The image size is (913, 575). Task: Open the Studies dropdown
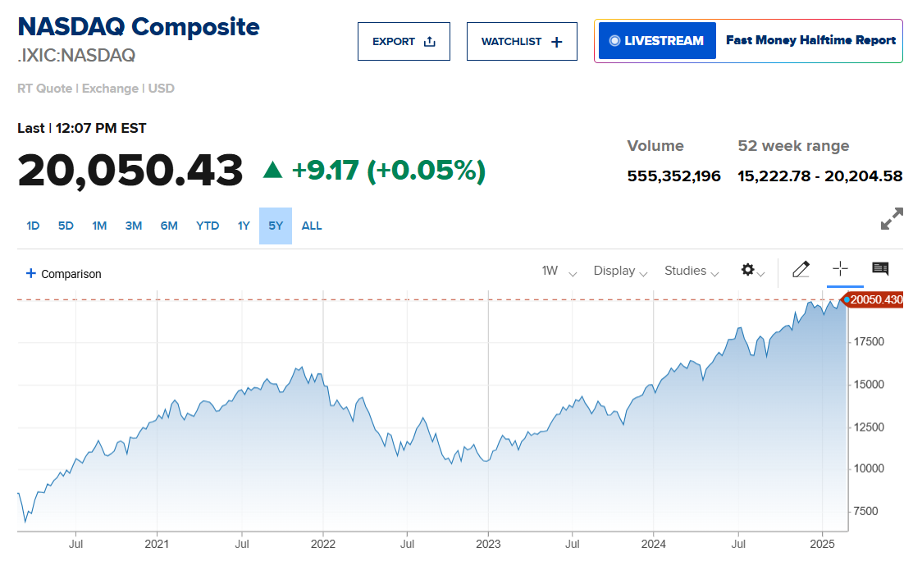click(692, 271)
